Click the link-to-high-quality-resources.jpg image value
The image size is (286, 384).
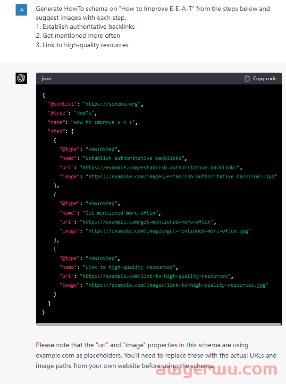coord(177,285)
